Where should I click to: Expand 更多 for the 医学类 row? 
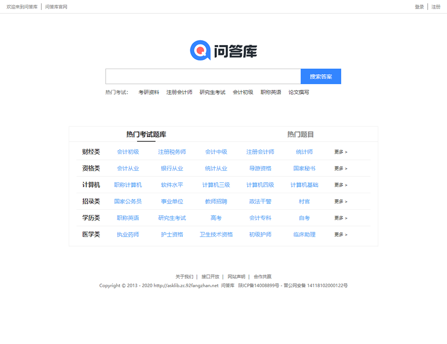point(340,234)
